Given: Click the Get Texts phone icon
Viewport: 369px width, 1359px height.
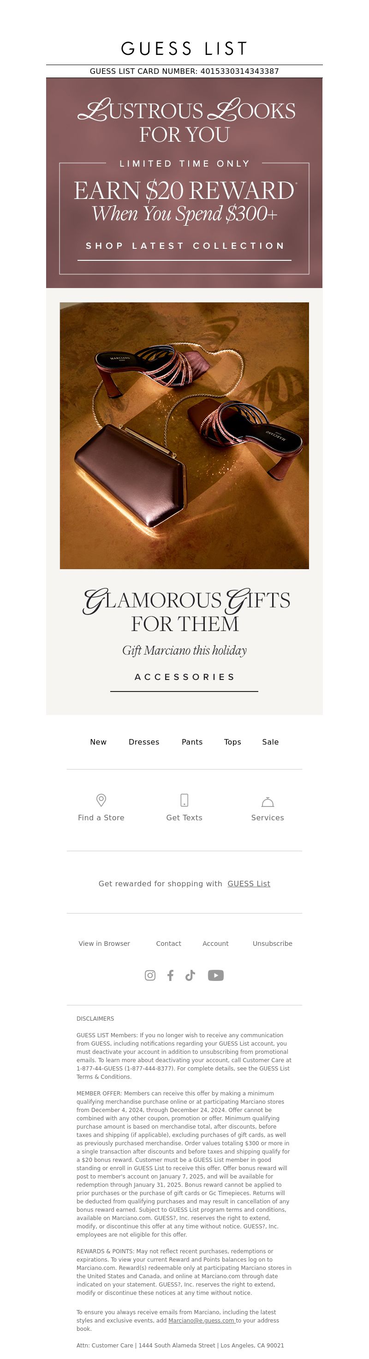Looking at the screenshot, I should (x=184, y=800).
